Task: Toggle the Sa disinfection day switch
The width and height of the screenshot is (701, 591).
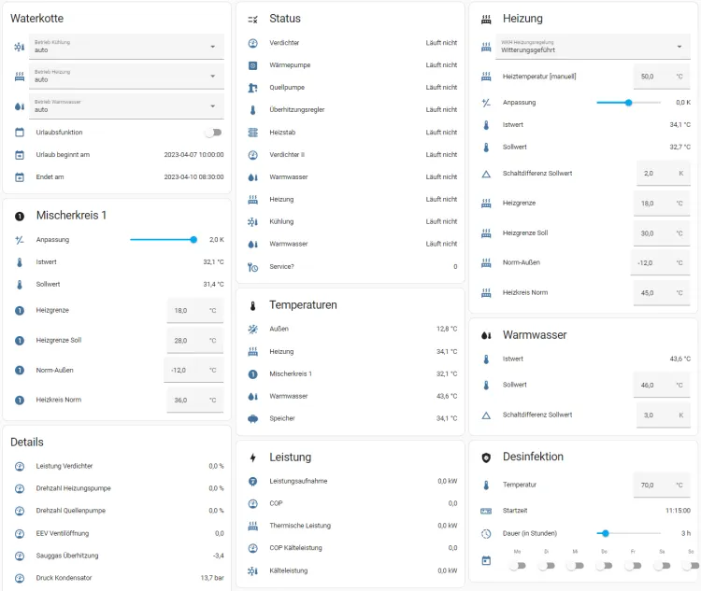Action: click(662, 566)
